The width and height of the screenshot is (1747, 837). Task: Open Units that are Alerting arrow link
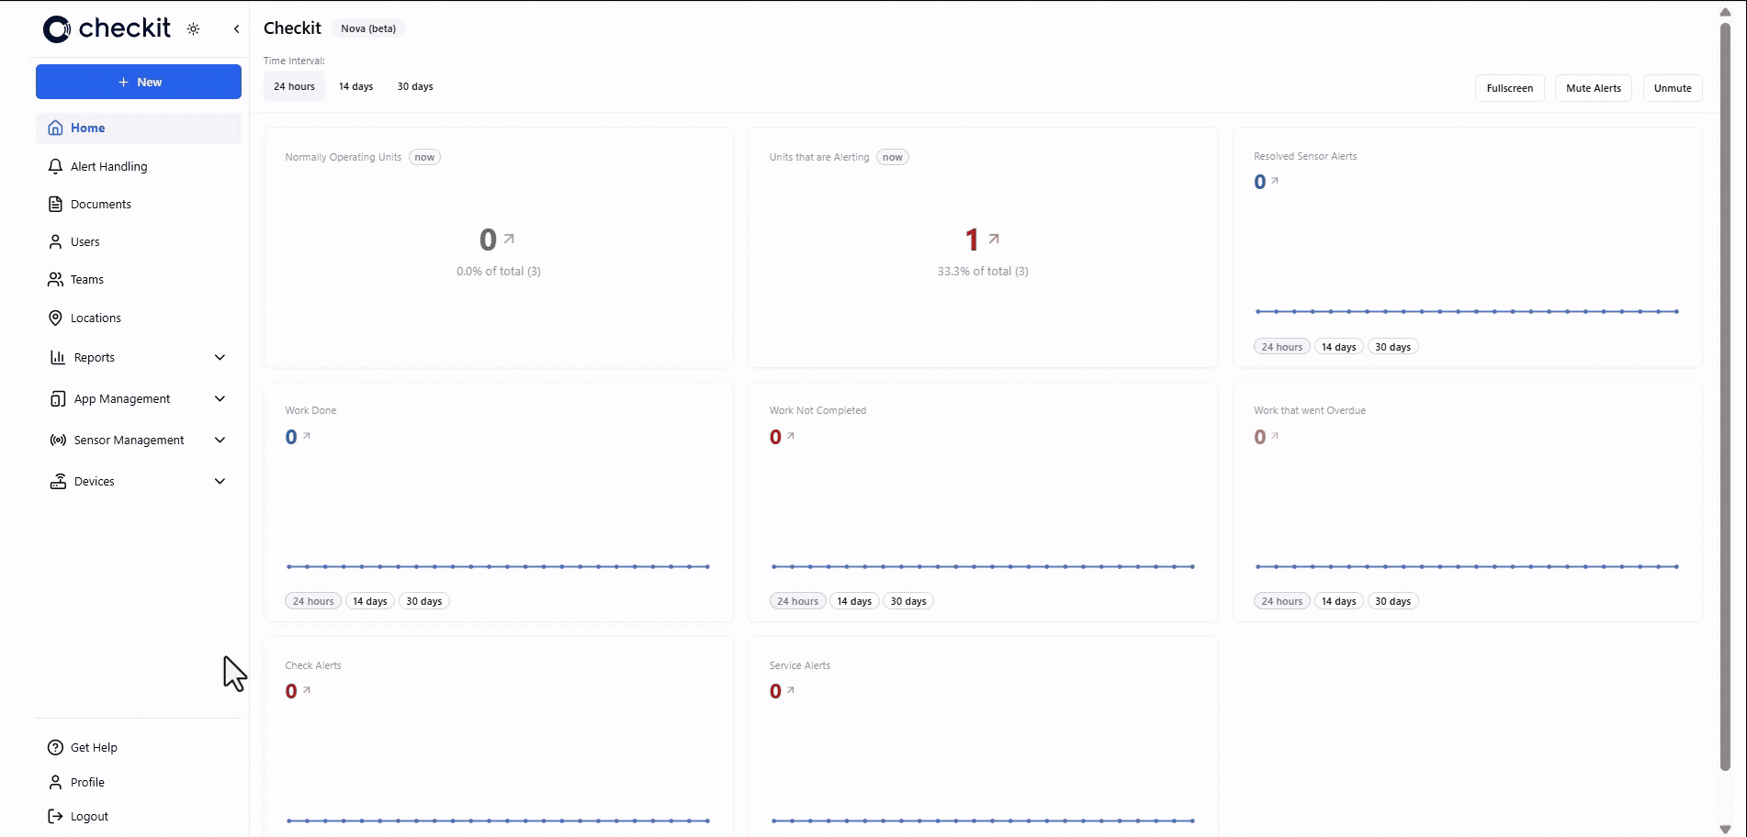tap(994, 239)
